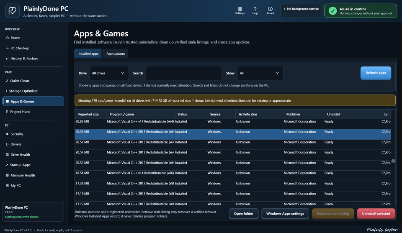Click the My PC icon
The height and width of the screenshot is (233, 402).
point(7,186)
